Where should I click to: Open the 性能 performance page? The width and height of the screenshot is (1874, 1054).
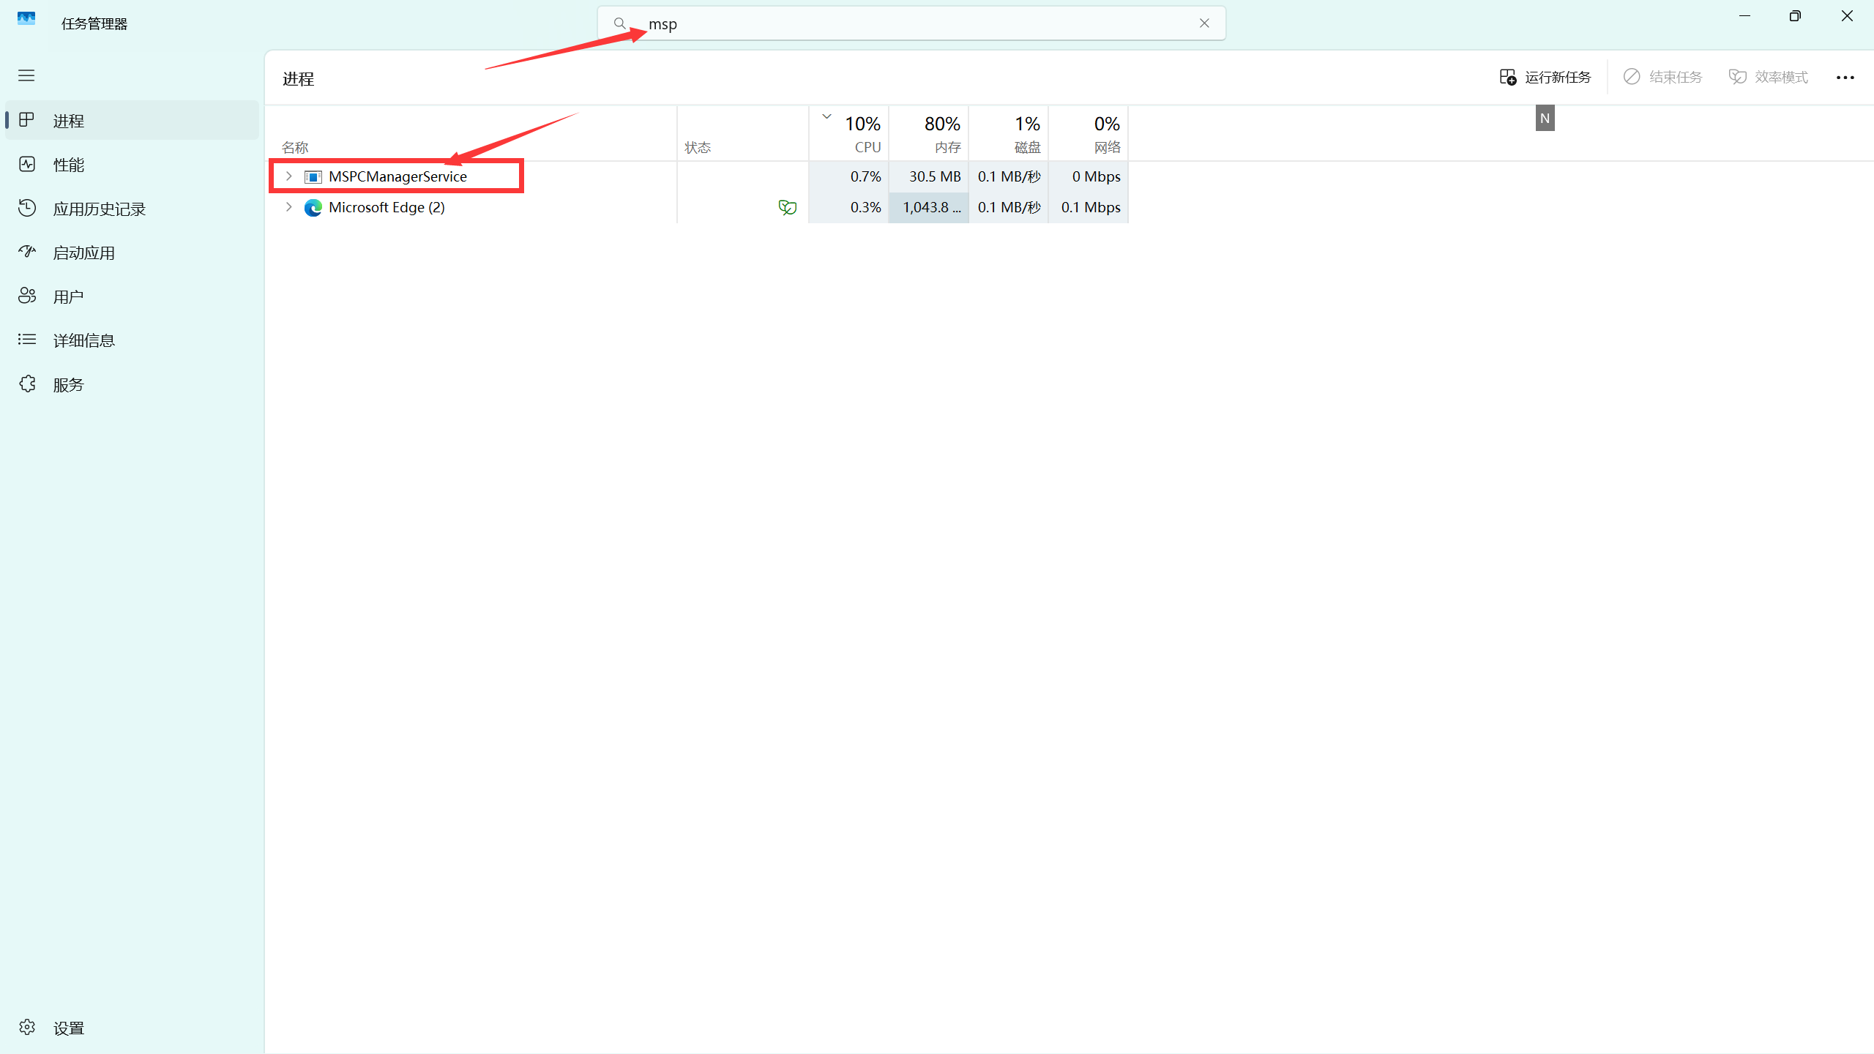tap(68, 165)
